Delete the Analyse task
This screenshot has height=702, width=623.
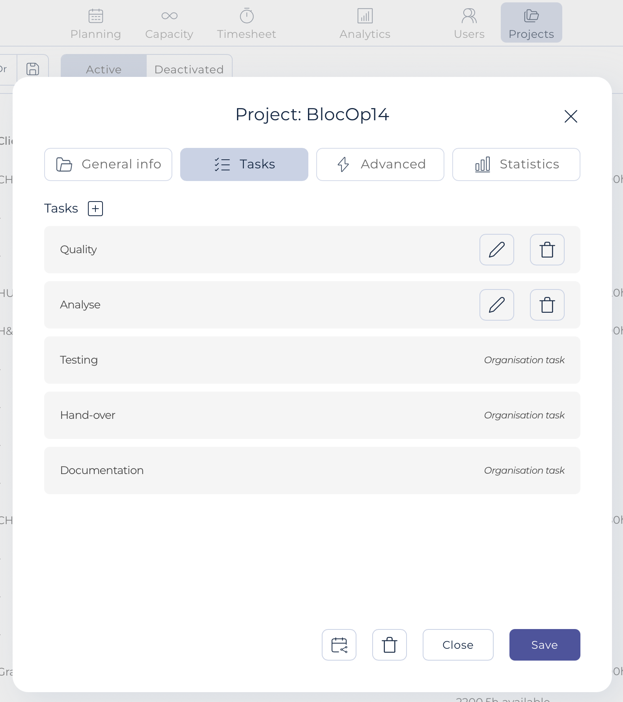tap(547, 305)
